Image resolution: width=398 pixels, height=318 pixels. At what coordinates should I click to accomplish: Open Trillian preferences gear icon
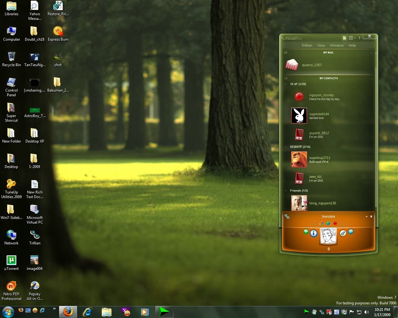coord(343,233)
